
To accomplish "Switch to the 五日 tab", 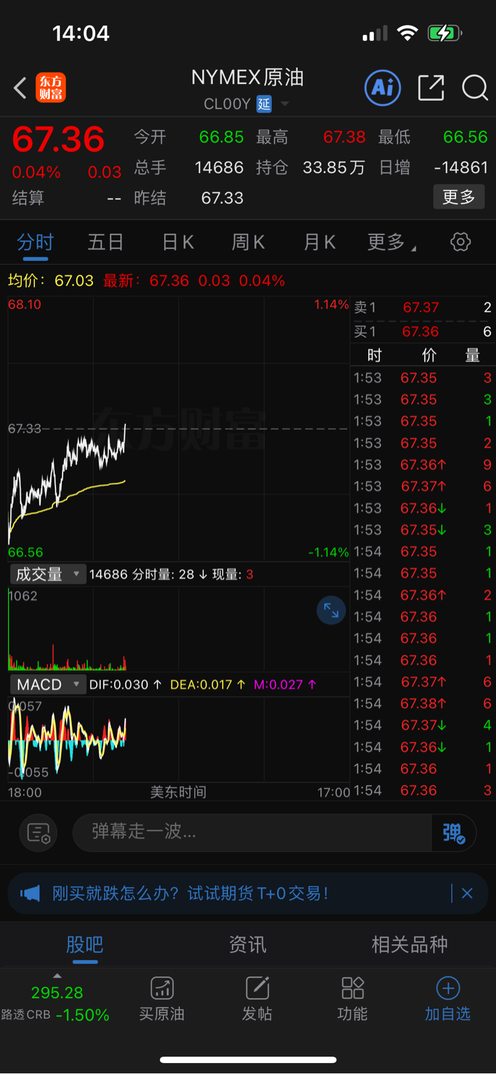I will (106, 242).
